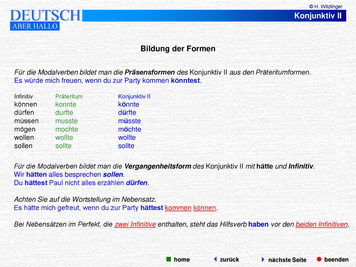Click the blue Konjunktiv form müsste
Screen dimensions: 356x267
pos(129,121)
